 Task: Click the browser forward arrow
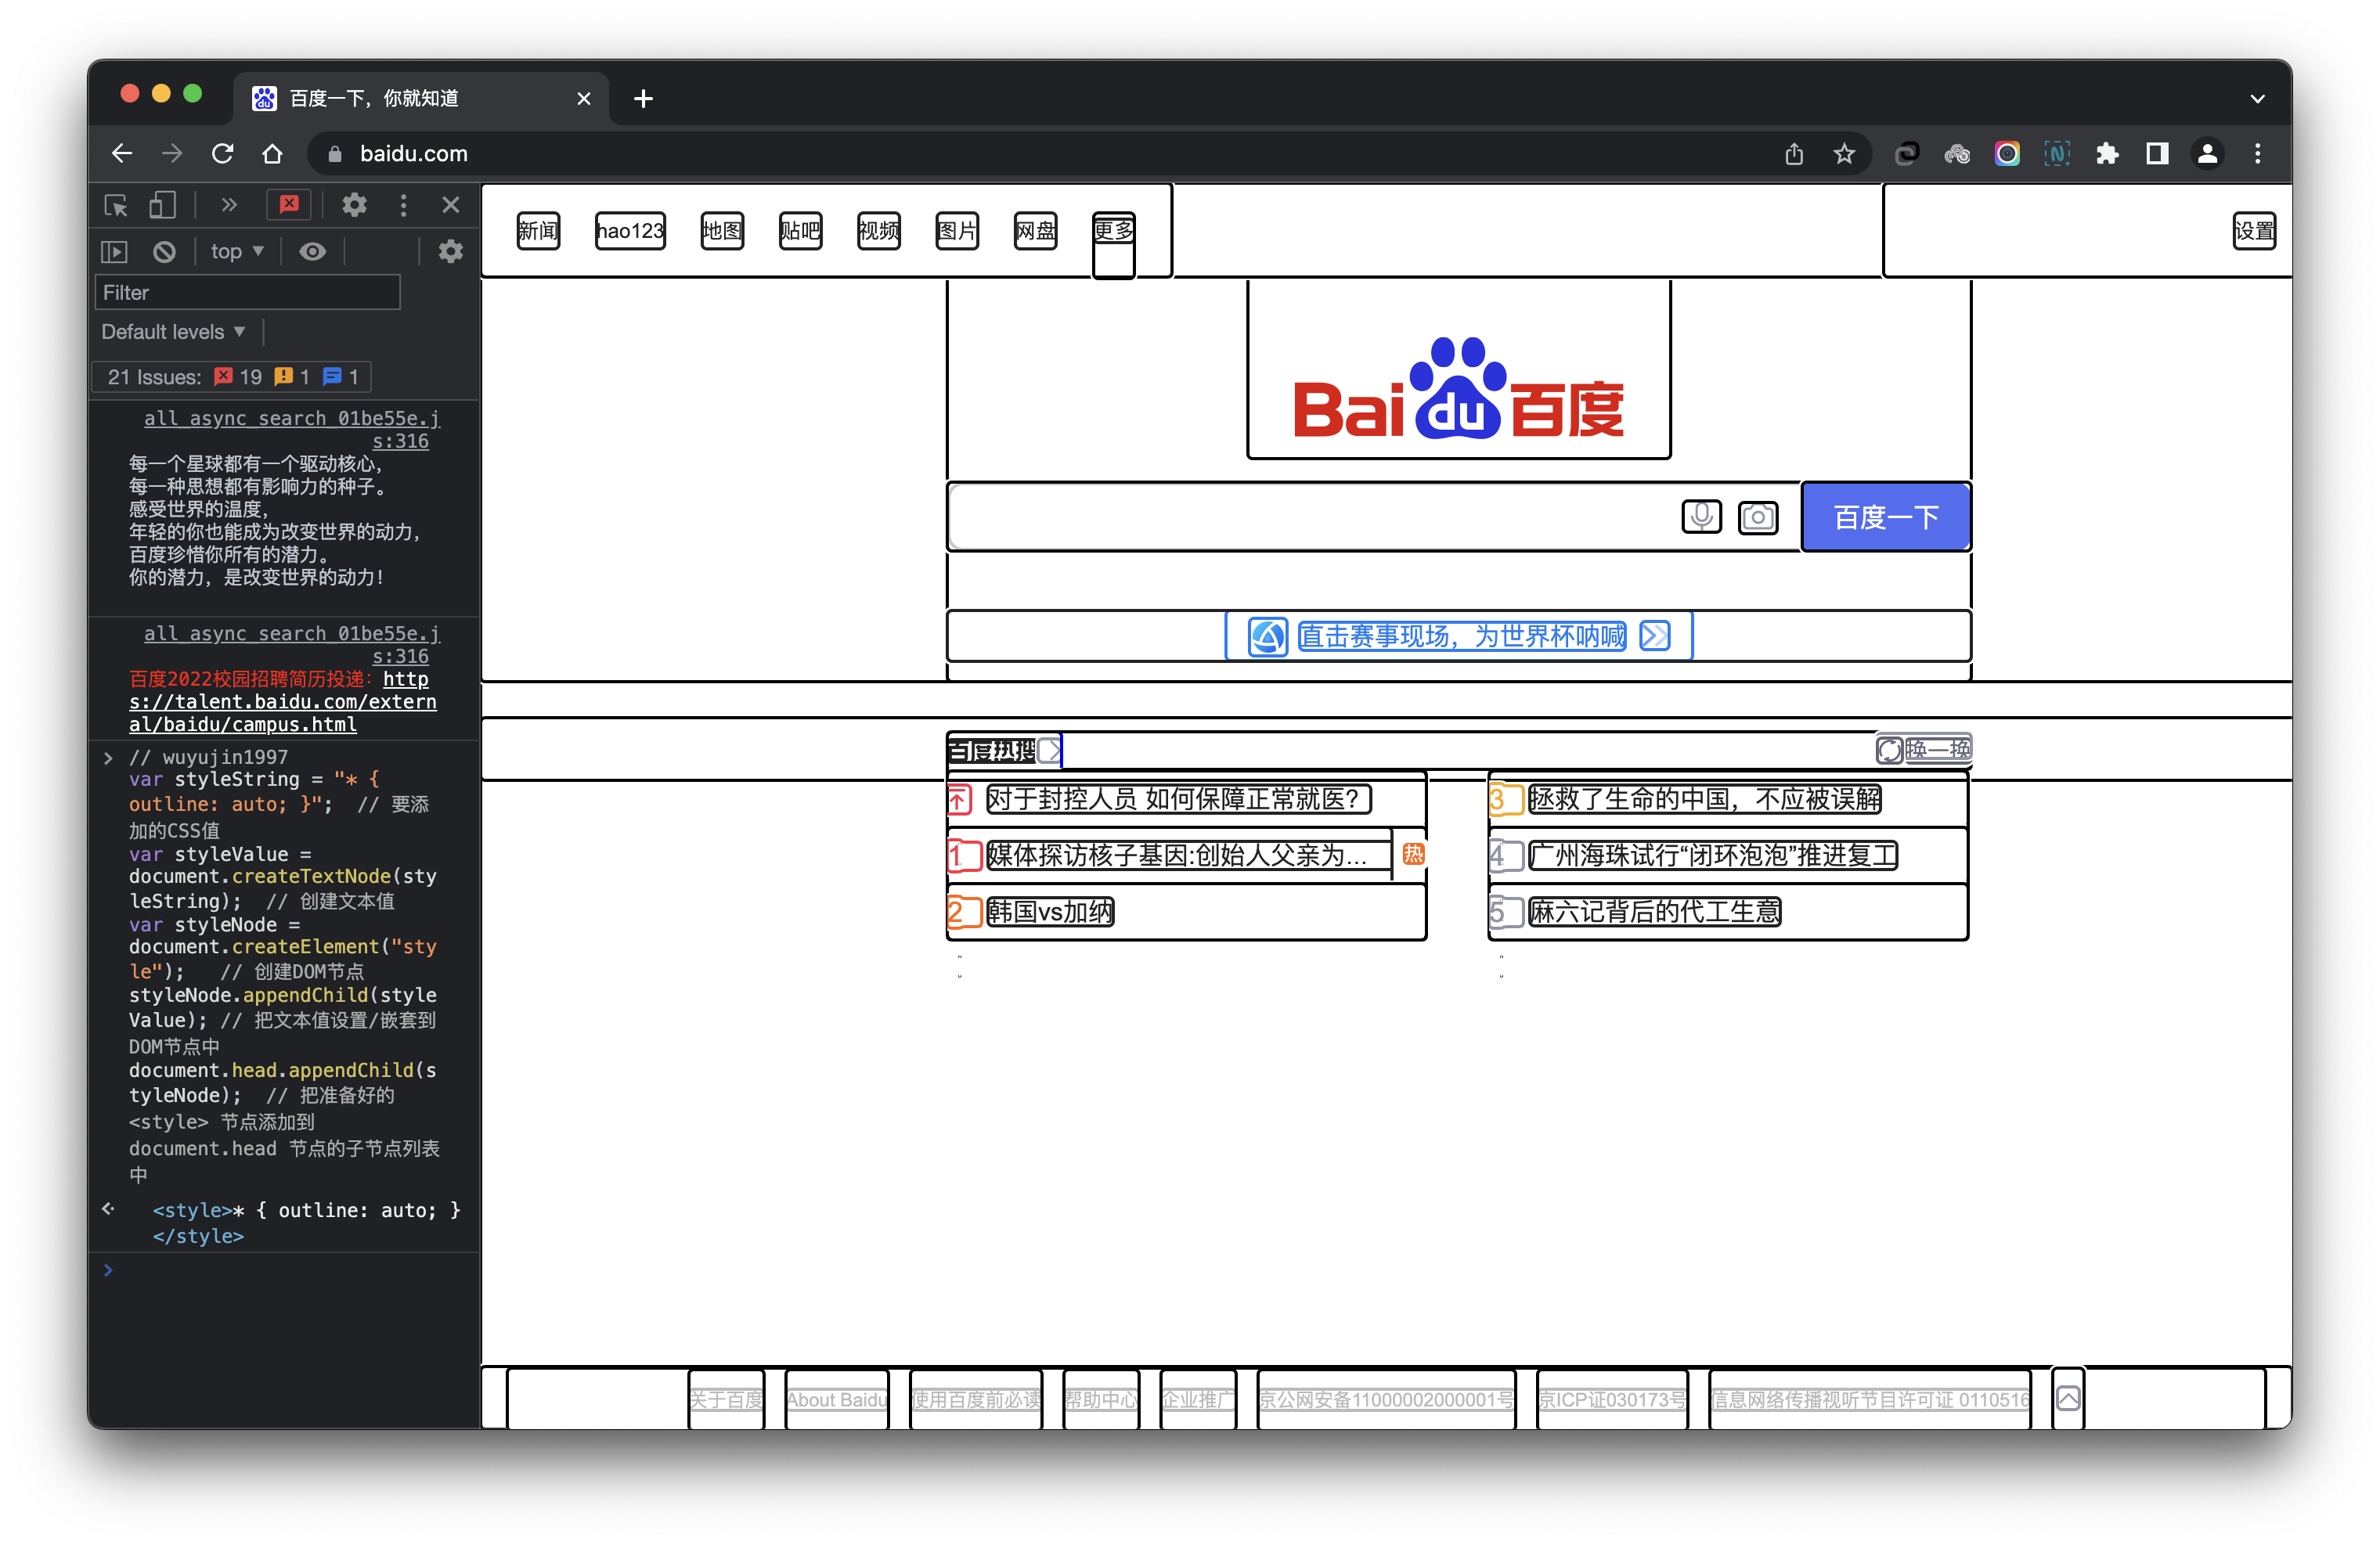pos(172,153)
